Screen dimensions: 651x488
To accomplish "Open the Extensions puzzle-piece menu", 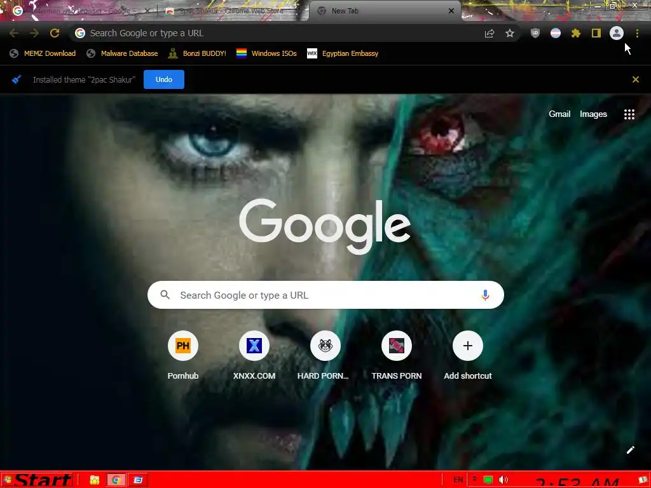I will (x=576, y=33).
